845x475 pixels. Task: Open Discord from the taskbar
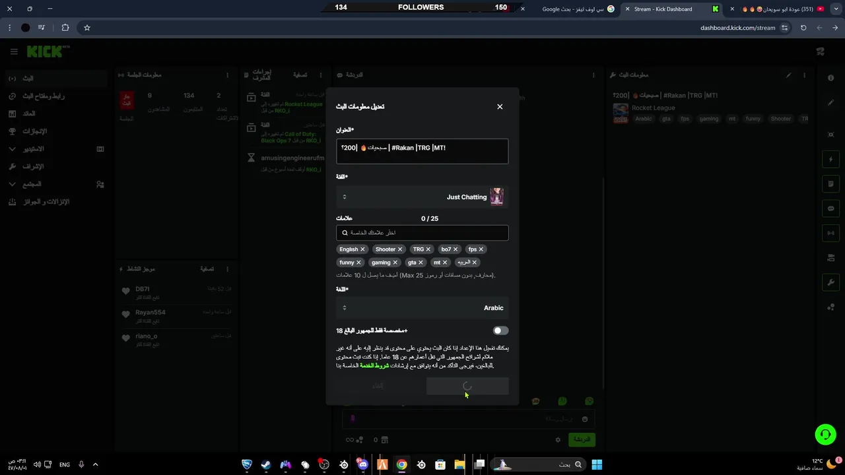coord(362,464)
